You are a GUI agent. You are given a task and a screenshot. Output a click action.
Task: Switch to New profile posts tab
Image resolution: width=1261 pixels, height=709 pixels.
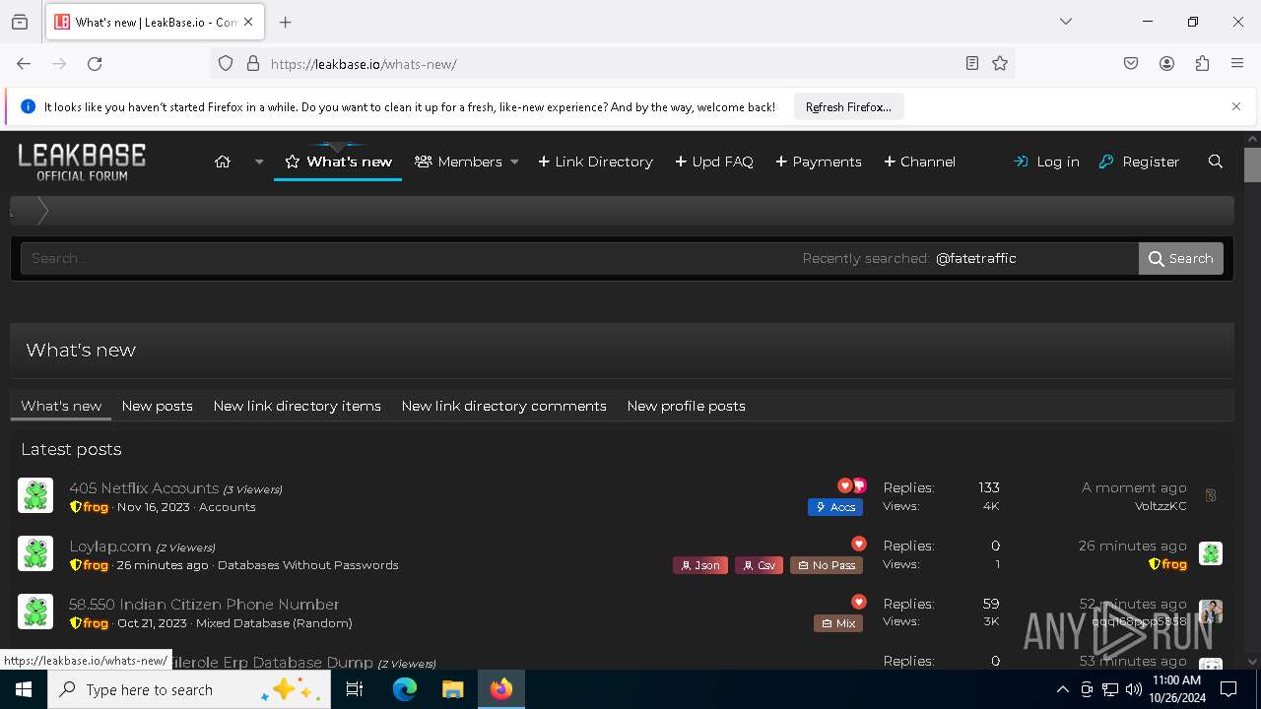(687, 406)
